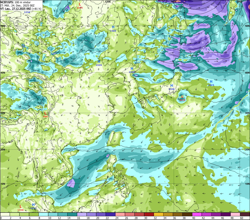Click the red L 1005 low marker

tap(80, 6)
